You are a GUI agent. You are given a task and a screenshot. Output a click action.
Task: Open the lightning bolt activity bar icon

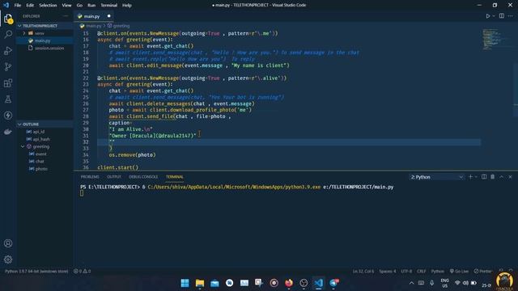[x=8, y=115]
